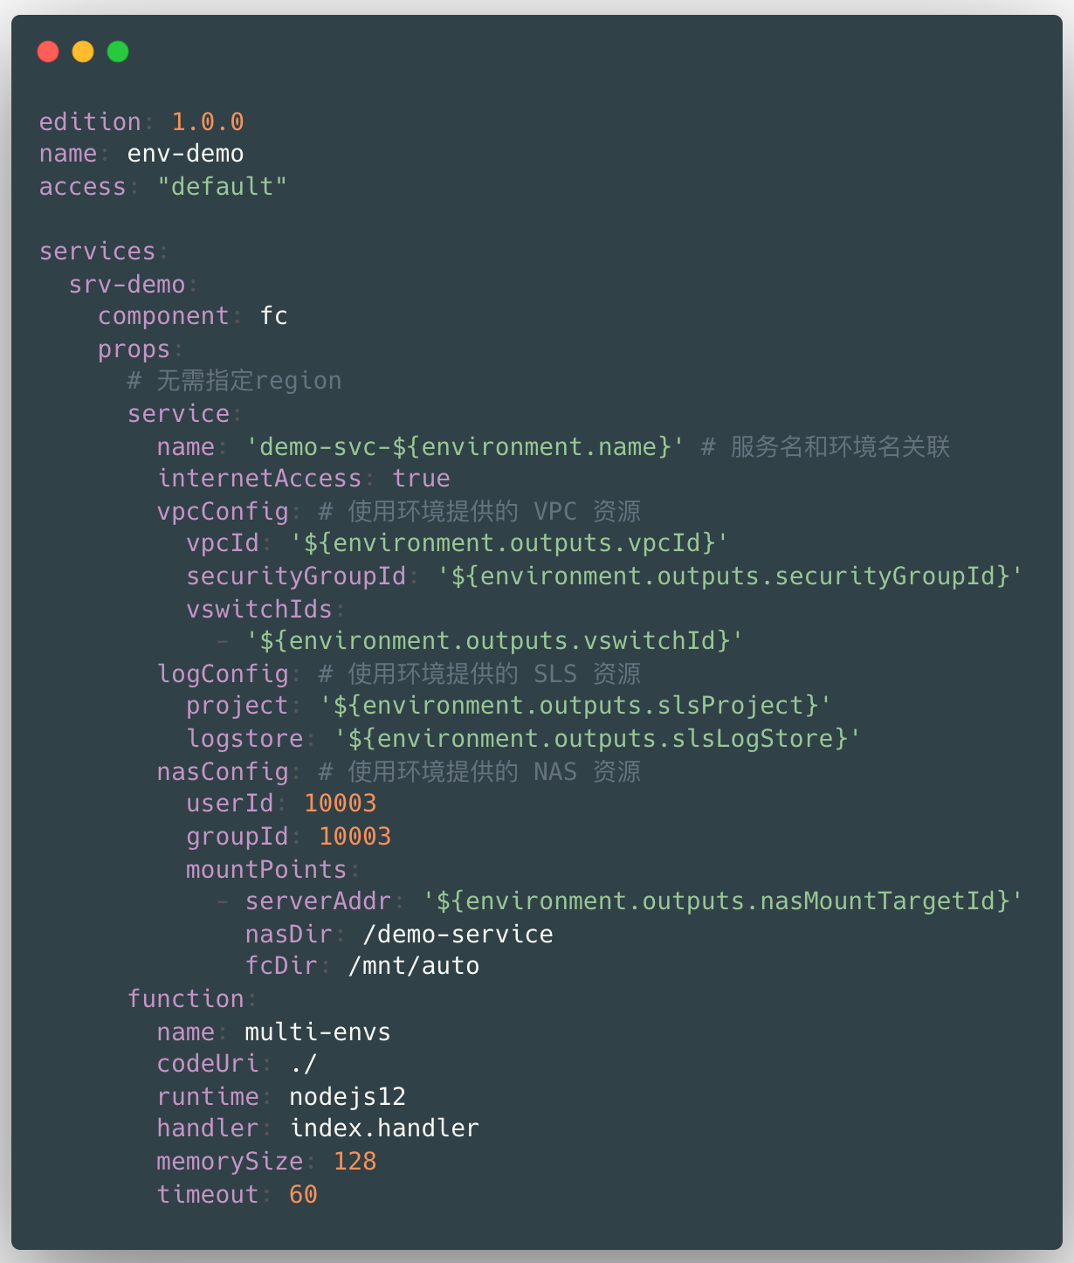Click the env-demo name value
This screenshot has height=1263, width=1074.
click(185, 154)
